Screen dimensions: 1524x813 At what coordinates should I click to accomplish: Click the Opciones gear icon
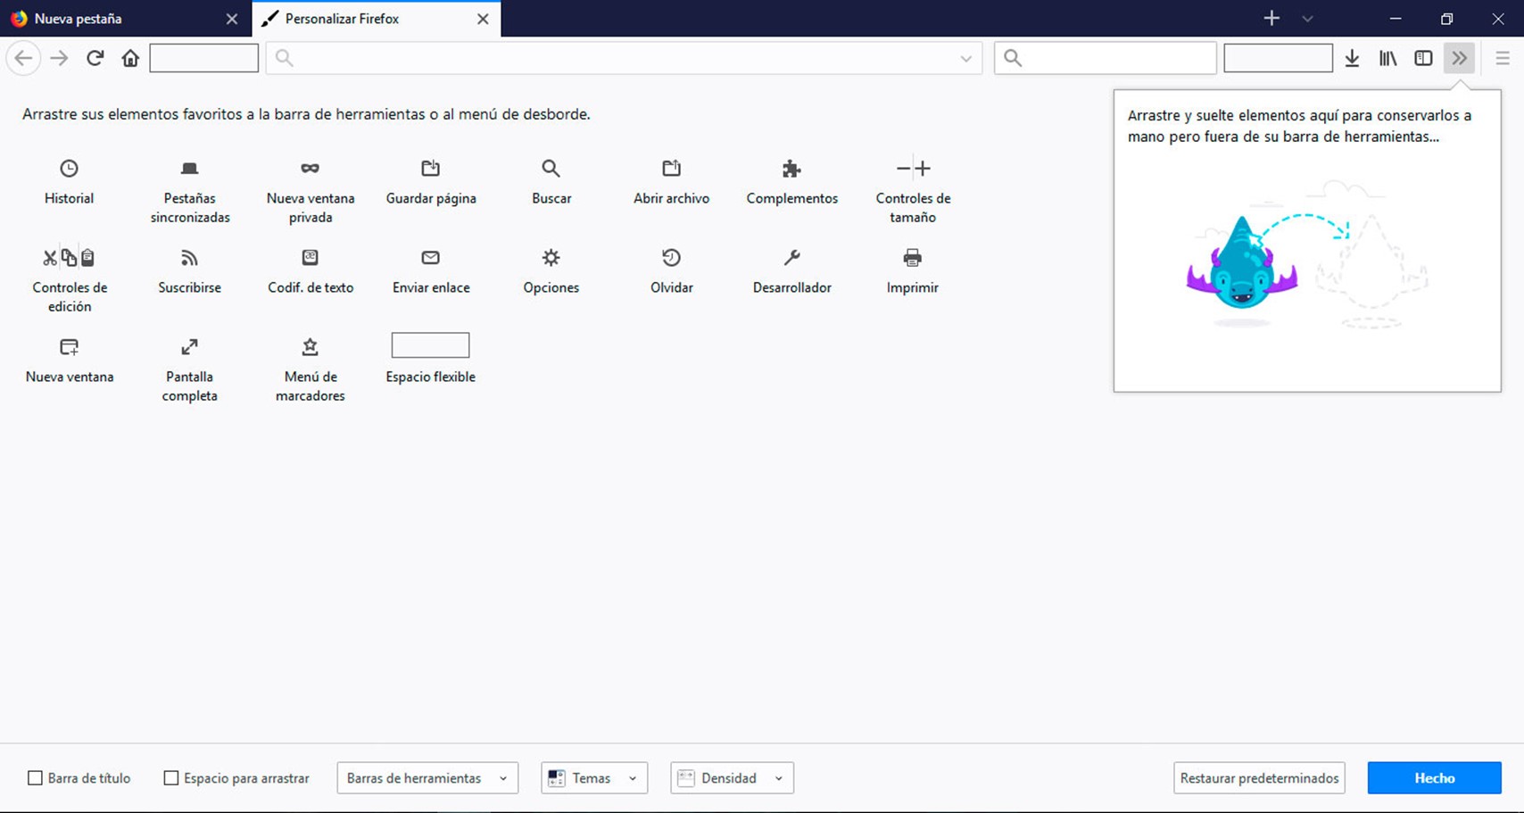point(551,258)
